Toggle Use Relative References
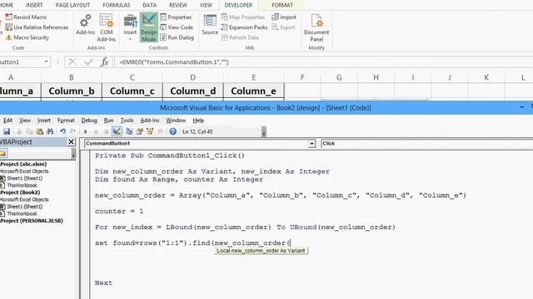533x299 pixels. click(37, 27)
